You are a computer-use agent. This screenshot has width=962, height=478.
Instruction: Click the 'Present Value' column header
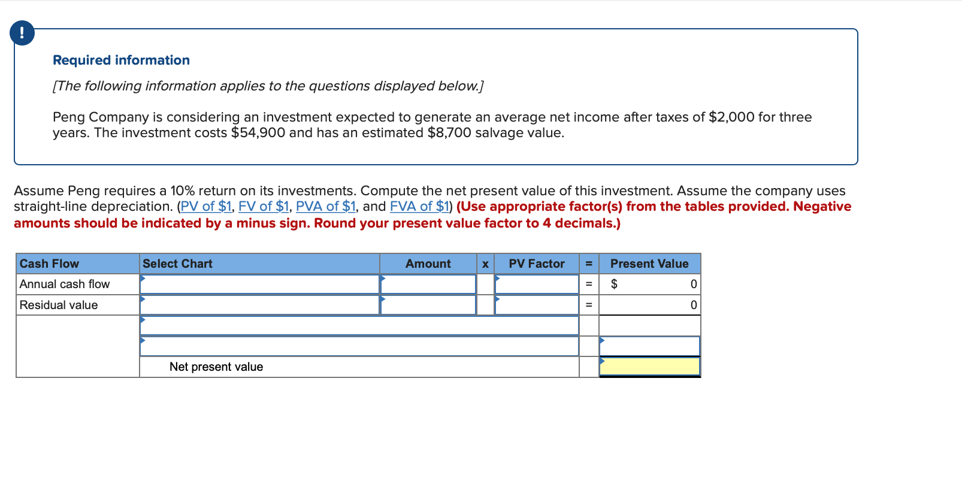click(649, 264)
